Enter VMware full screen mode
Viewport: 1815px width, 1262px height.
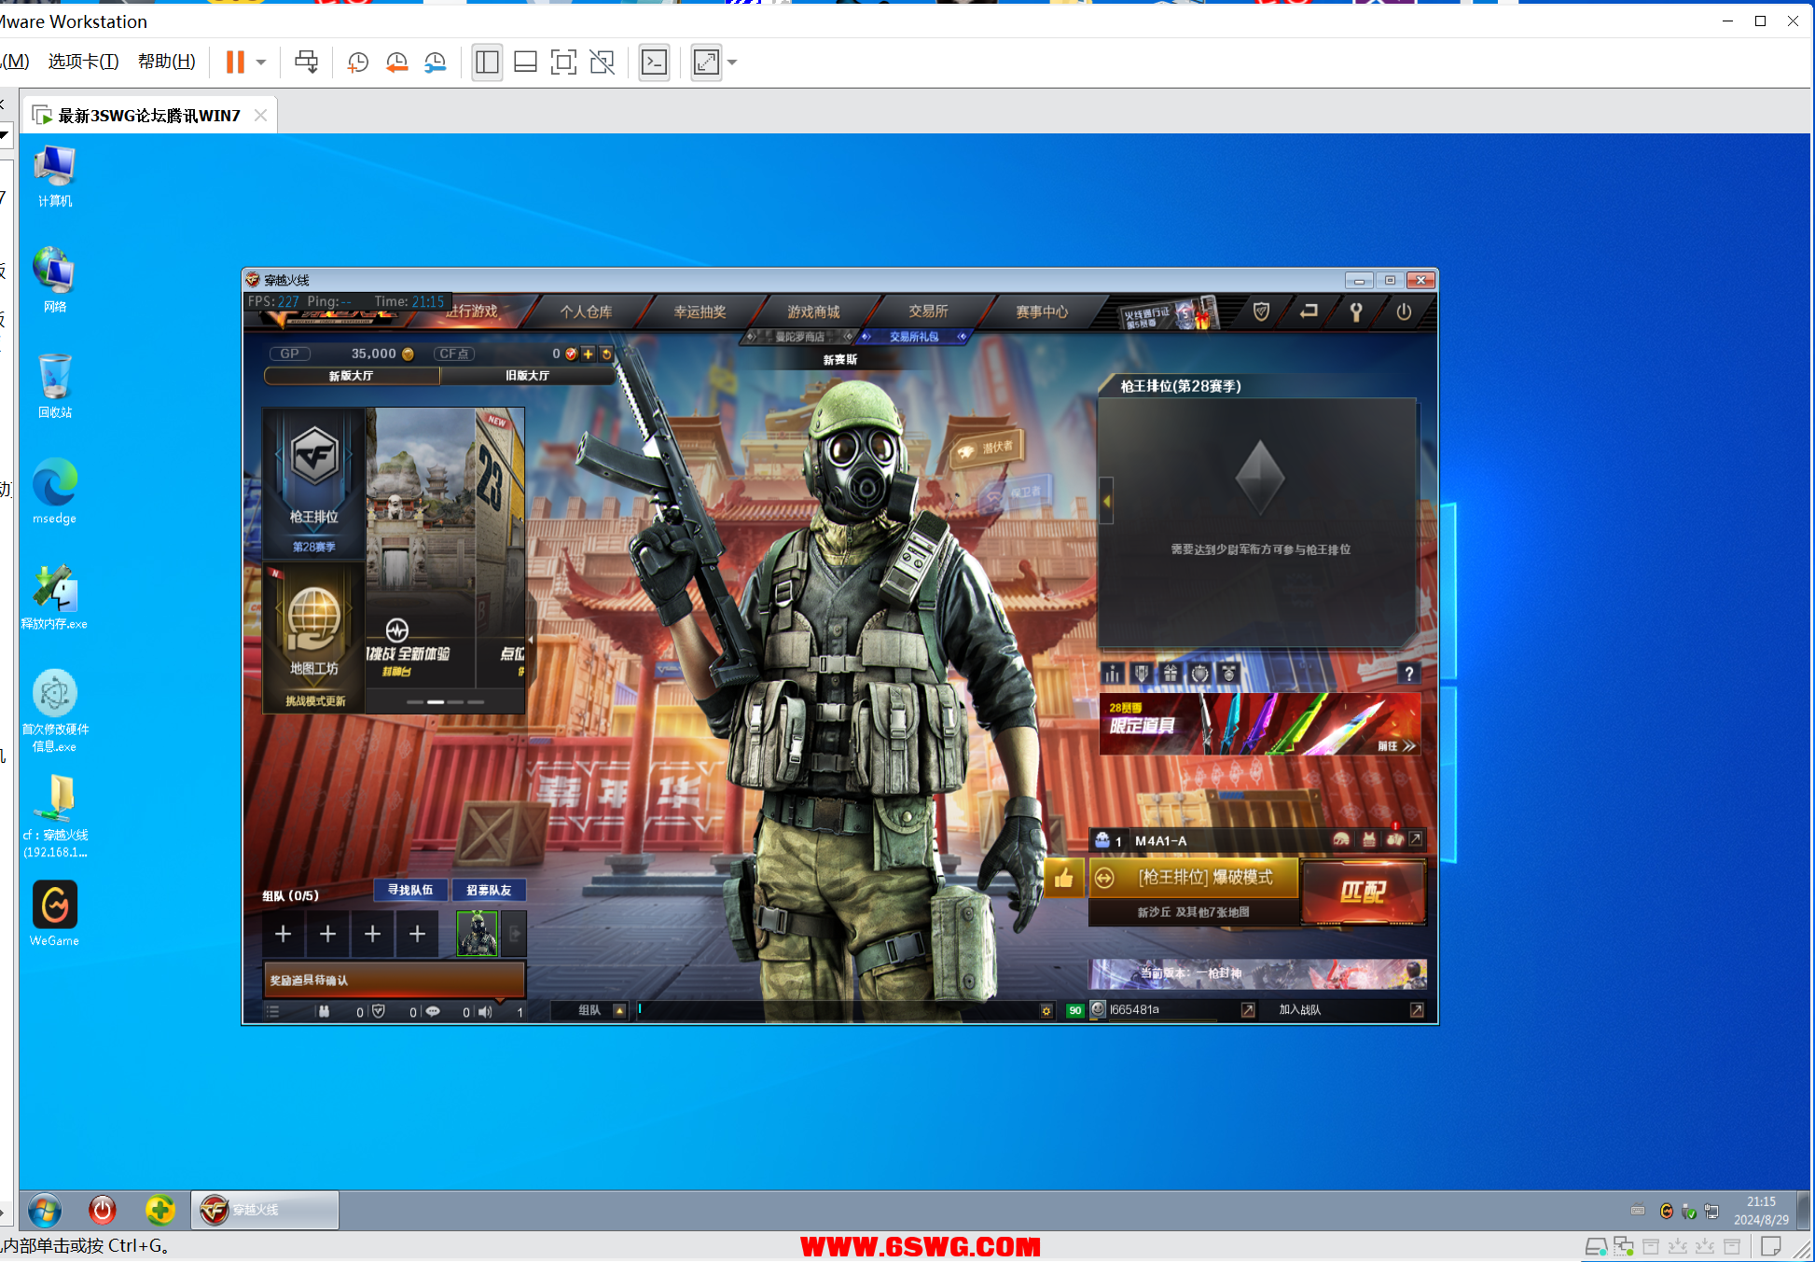tap(563, 62)
